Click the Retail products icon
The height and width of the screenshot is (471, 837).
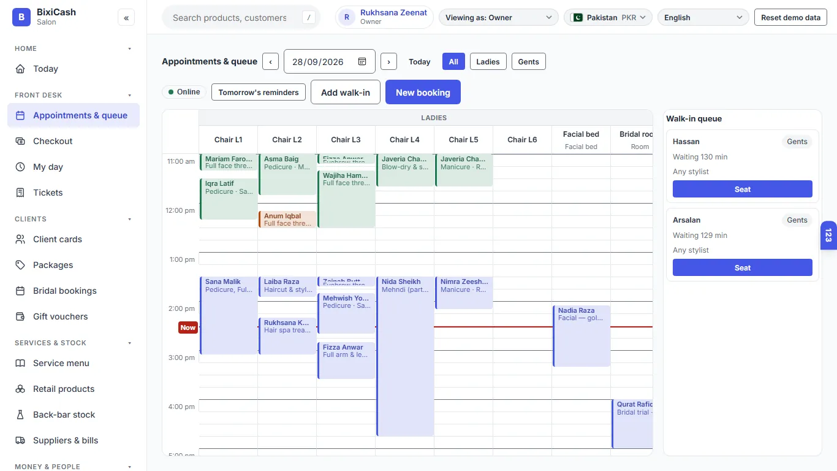[x=20, y=389]
